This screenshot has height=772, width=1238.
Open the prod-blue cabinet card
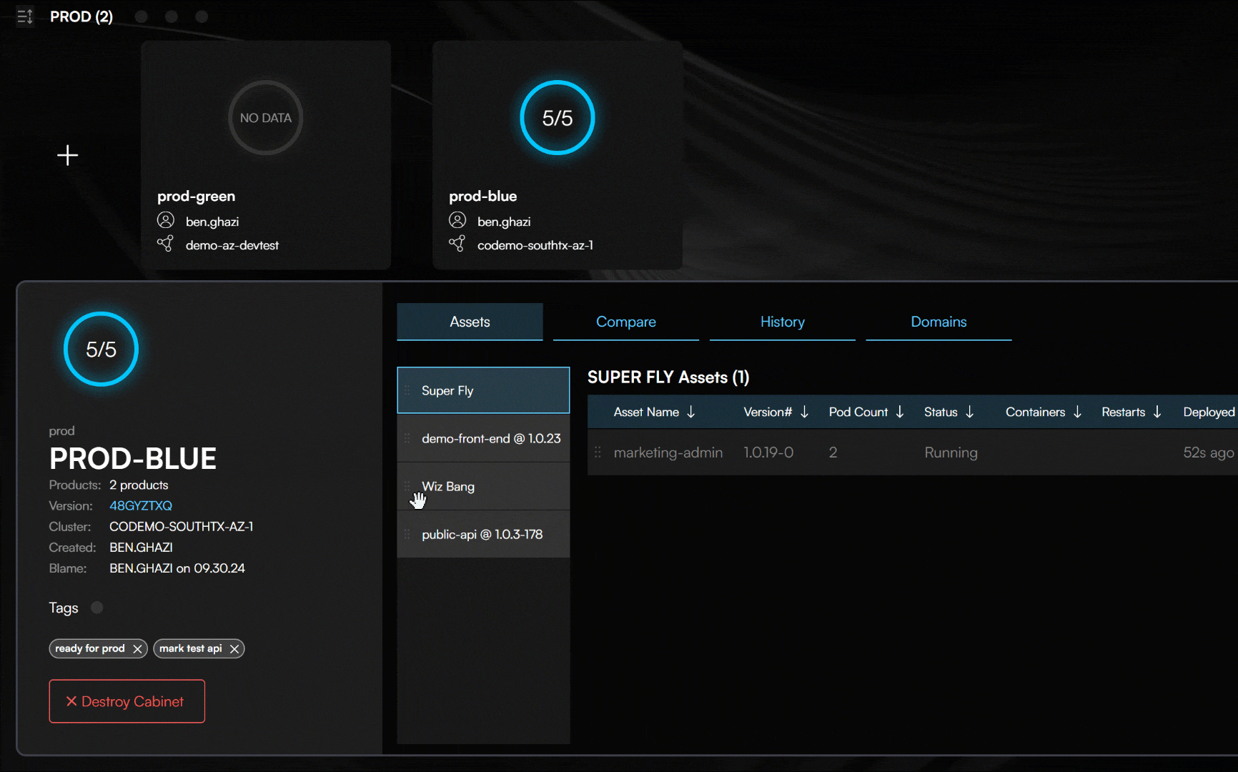tap(558, 155)
